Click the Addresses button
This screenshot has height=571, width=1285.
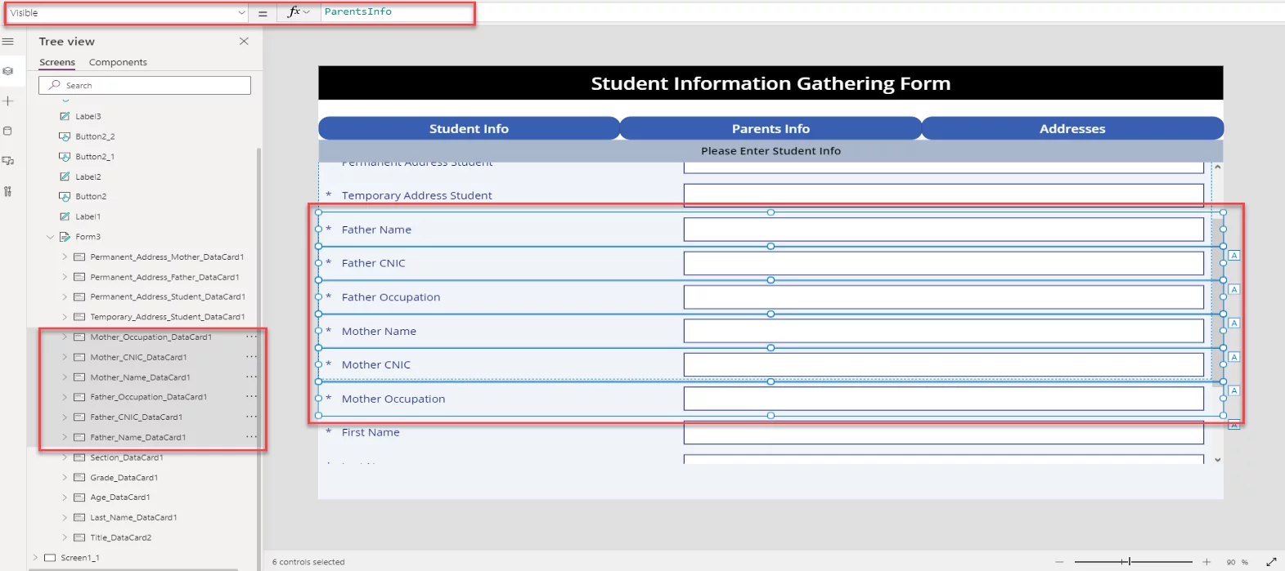pyautogui.click(x=1072, y=128)
